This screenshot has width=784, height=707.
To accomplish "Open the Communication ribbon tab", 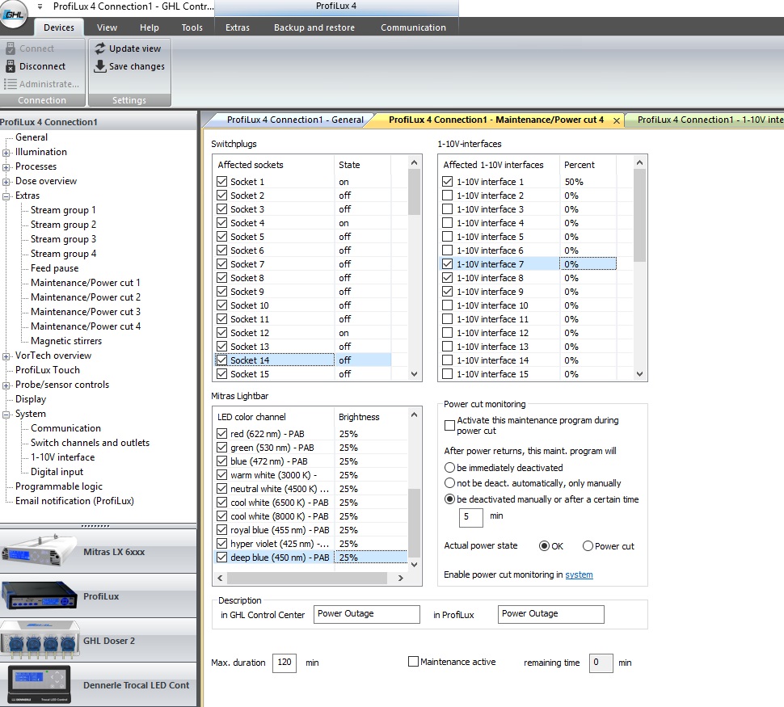I will (413, 27).
